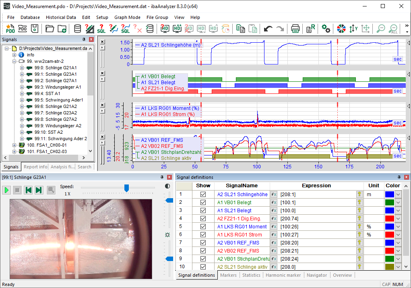Click the video playback Speed slider handle
The height and width of the screenshot is (288, 411).
(x=126, y=188)
